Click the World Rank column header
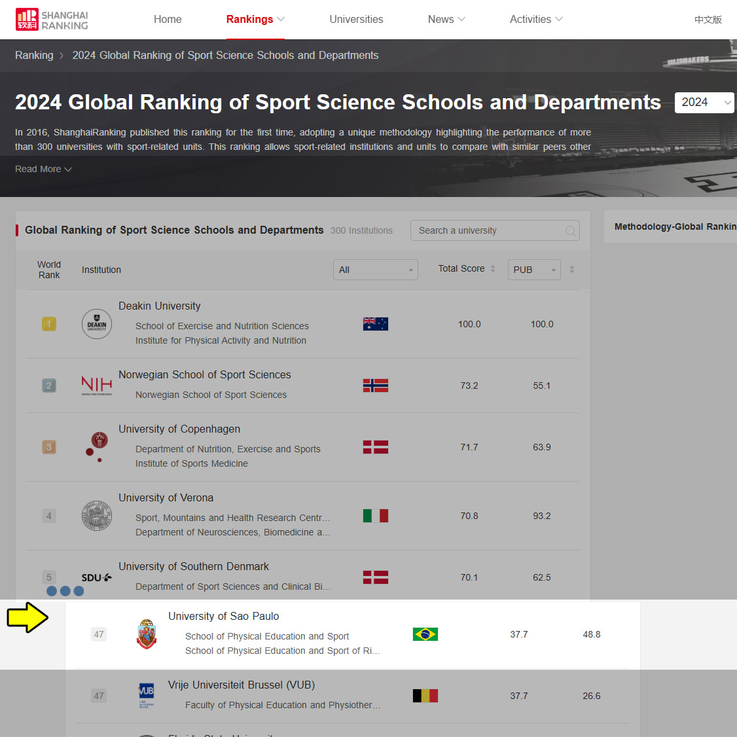Image resolution: width=737 pixels, height=737 pixels. (x=49, y=270)
